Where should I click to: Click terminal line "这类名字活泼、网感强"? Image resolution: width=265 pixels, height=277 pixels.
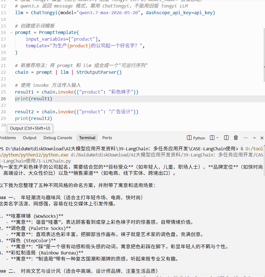coord(58,204)
